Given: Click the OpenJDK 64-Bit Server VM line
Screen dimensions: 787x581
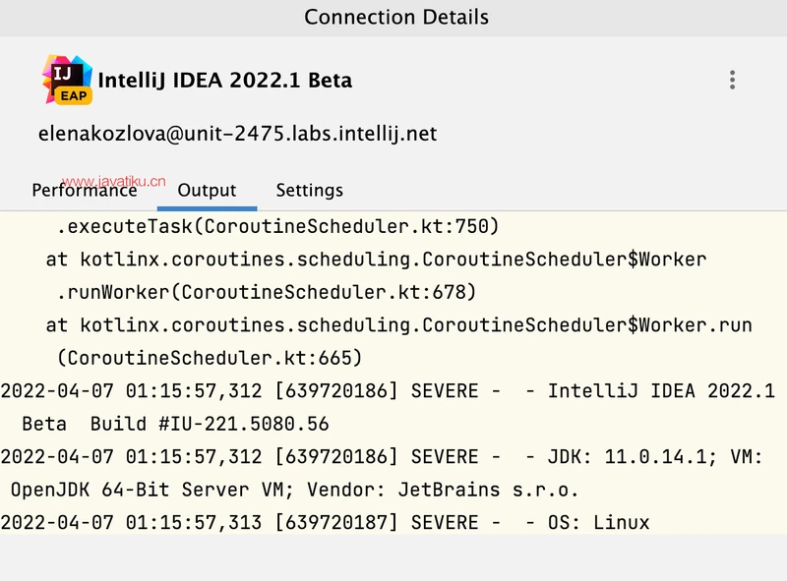Looking at the screenshot, I should click(x=294, y=490).
